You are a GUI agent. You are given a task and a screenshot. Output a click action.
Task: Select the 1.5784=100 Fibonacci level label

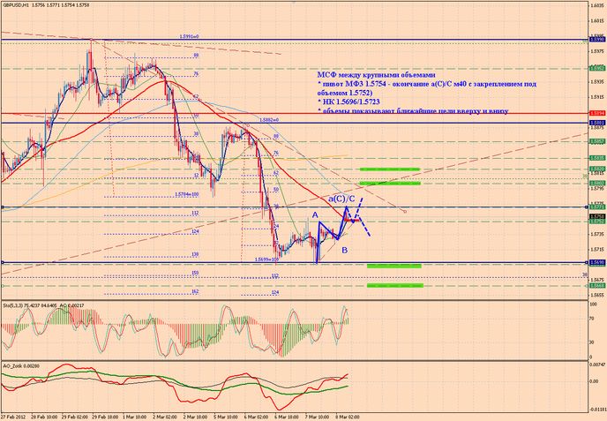[186, 194]
